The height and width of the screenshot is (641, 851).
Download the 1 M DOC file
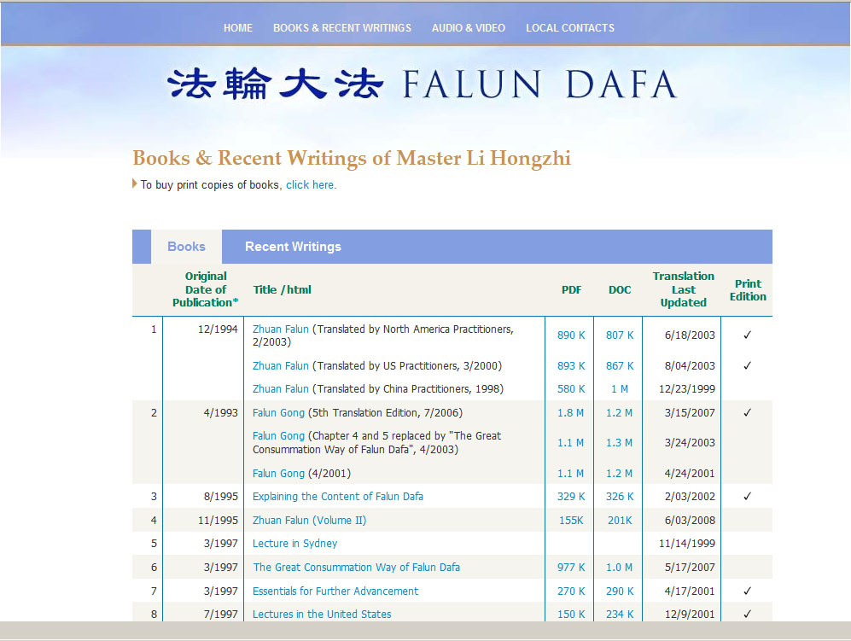click(619, 388)
